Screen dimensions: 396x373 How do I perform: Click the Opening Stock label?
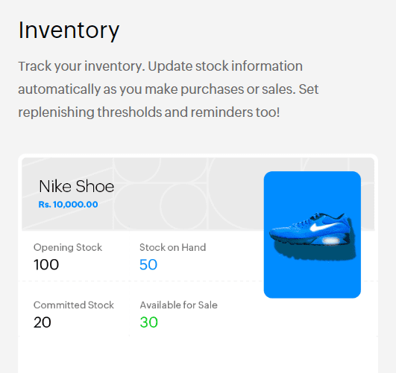click(68, 247)
